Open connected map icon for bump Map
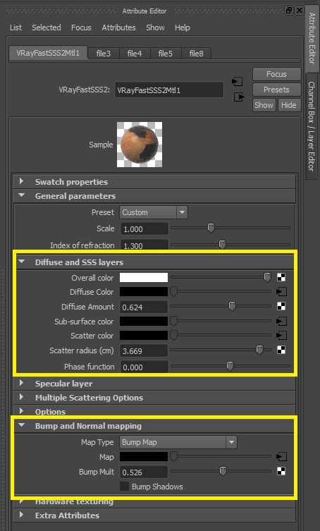The height and width of the screenshot is (531, 320). (281, 456)
